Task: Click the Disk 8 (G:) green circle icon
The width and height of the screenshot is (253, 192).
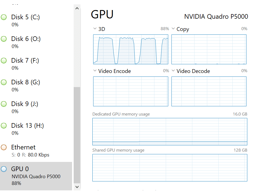Action: tap(4, 82)
